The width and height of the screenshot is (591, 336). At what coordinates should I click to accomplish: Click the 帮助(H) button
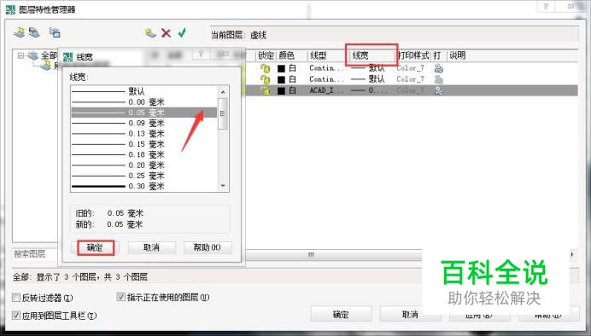[x=208, y=247]
